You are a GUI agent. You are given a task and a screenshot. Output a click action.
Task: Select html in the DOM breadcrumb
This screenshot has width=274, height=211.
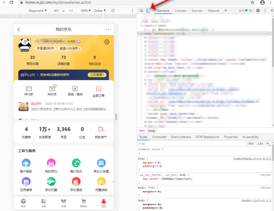tap(142, 131)
